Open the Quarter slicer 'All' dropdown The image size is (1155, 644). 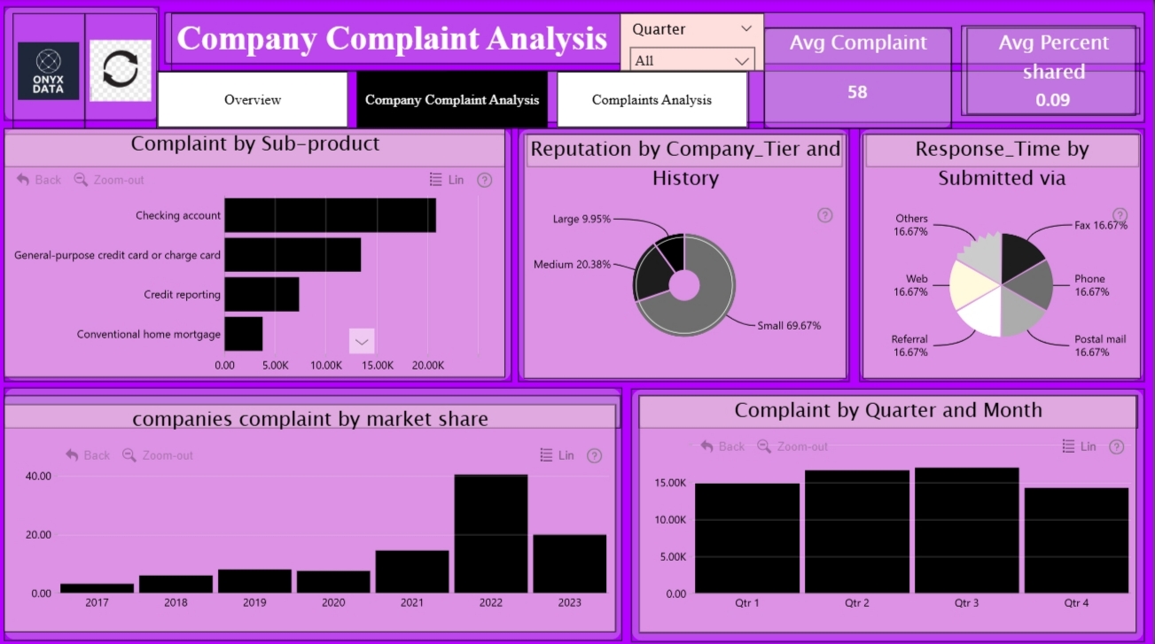coord(691,60)
